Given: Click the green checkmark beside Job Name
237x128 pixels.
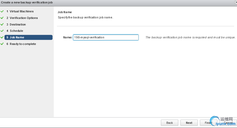Looking at the screenshot, I should click(2, 37).
